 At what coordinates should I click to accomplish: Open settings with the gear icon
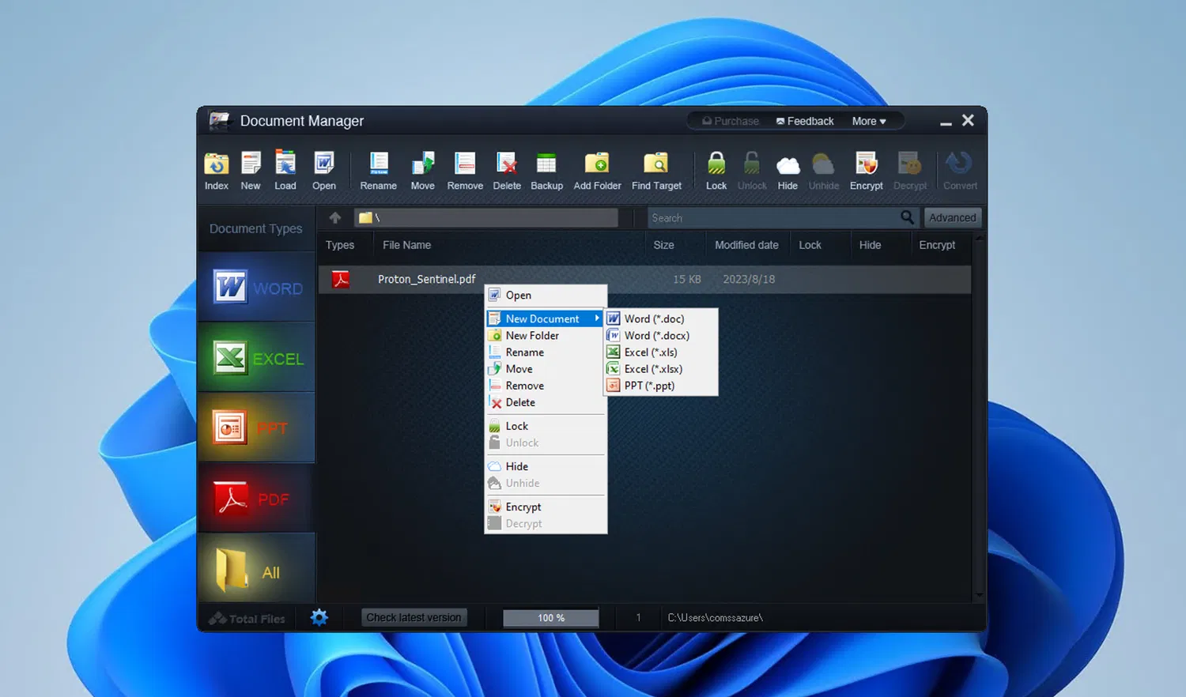click(319, 617)
